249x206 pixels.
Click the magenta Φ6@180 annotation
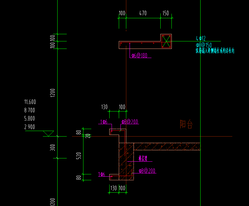(x=139, y=55)
